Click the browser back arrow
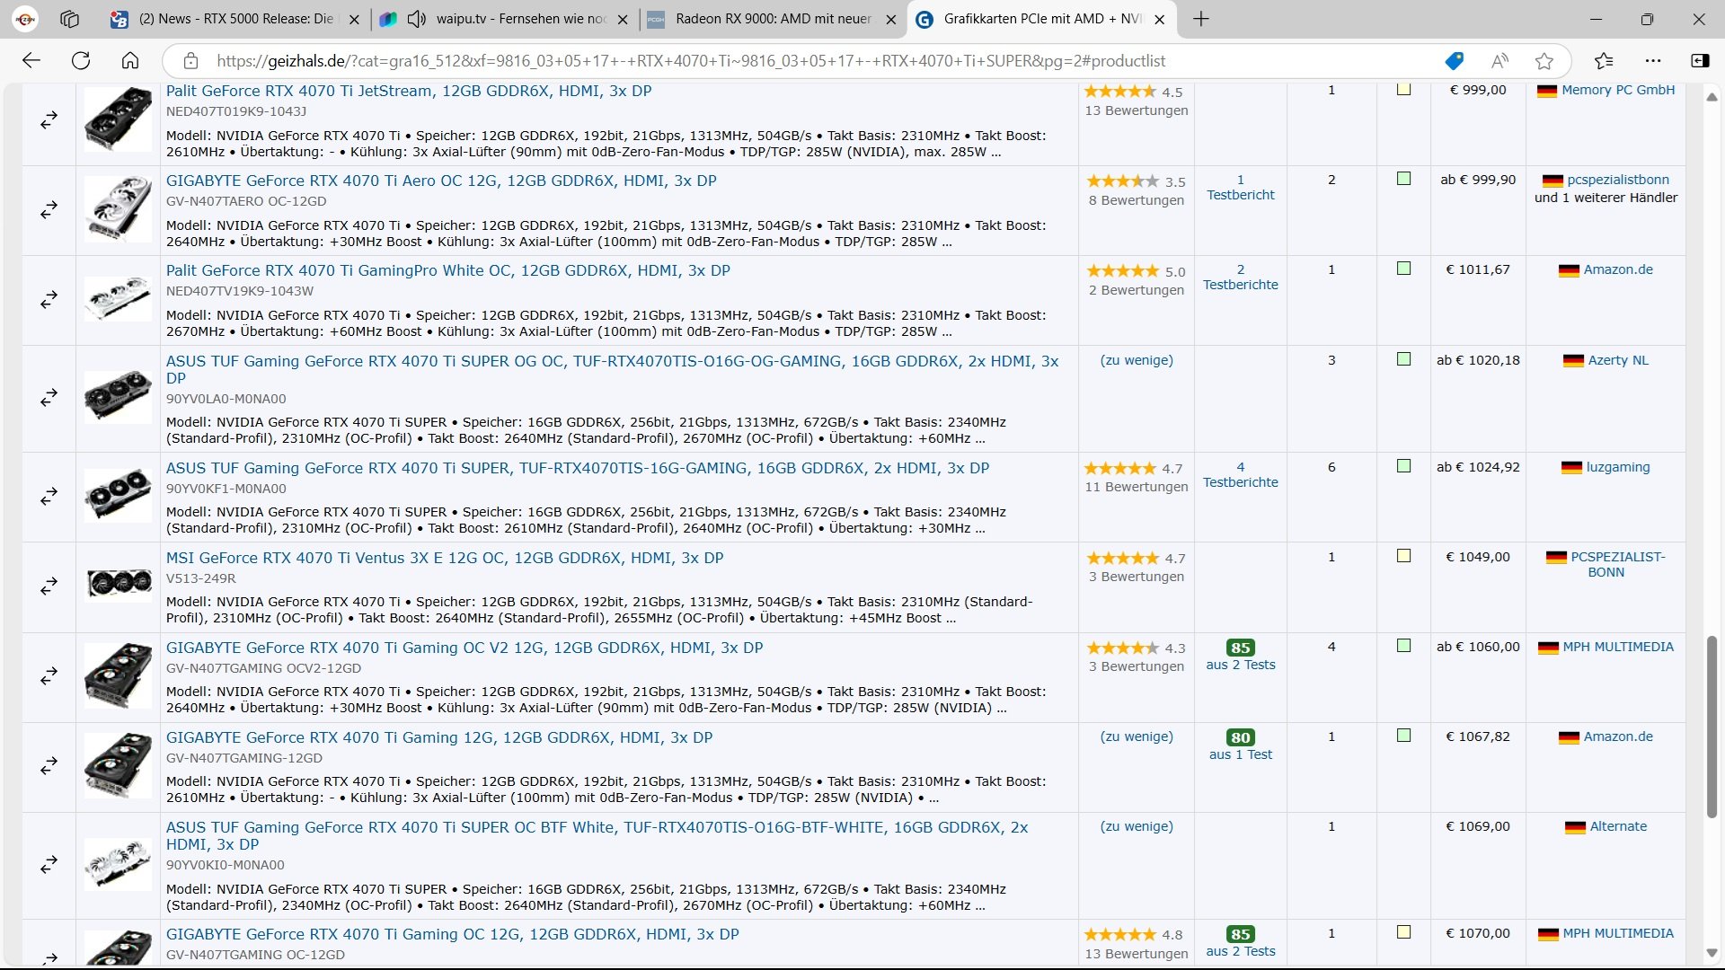The image size is (1725, 970). 31,61
